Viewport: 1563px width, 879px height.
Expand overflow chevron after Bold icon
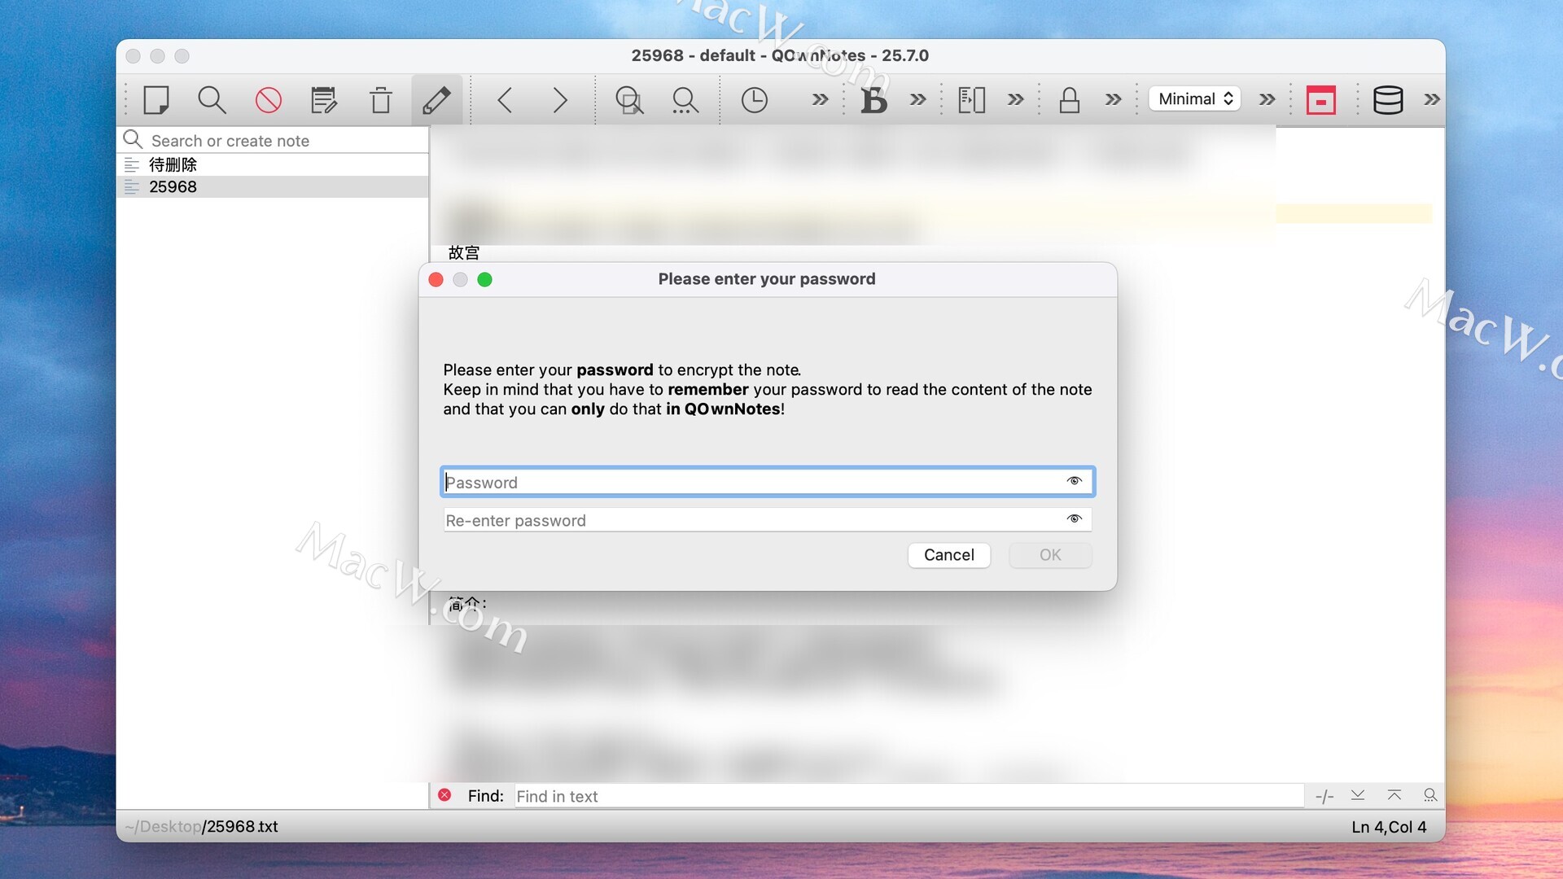click(917, 99)
